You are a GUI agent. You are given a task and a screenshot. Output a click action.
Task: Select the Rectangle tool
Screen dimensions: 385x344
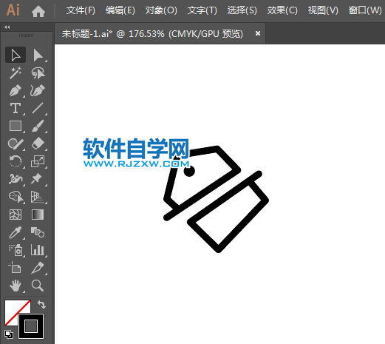[x=16, y=126]
